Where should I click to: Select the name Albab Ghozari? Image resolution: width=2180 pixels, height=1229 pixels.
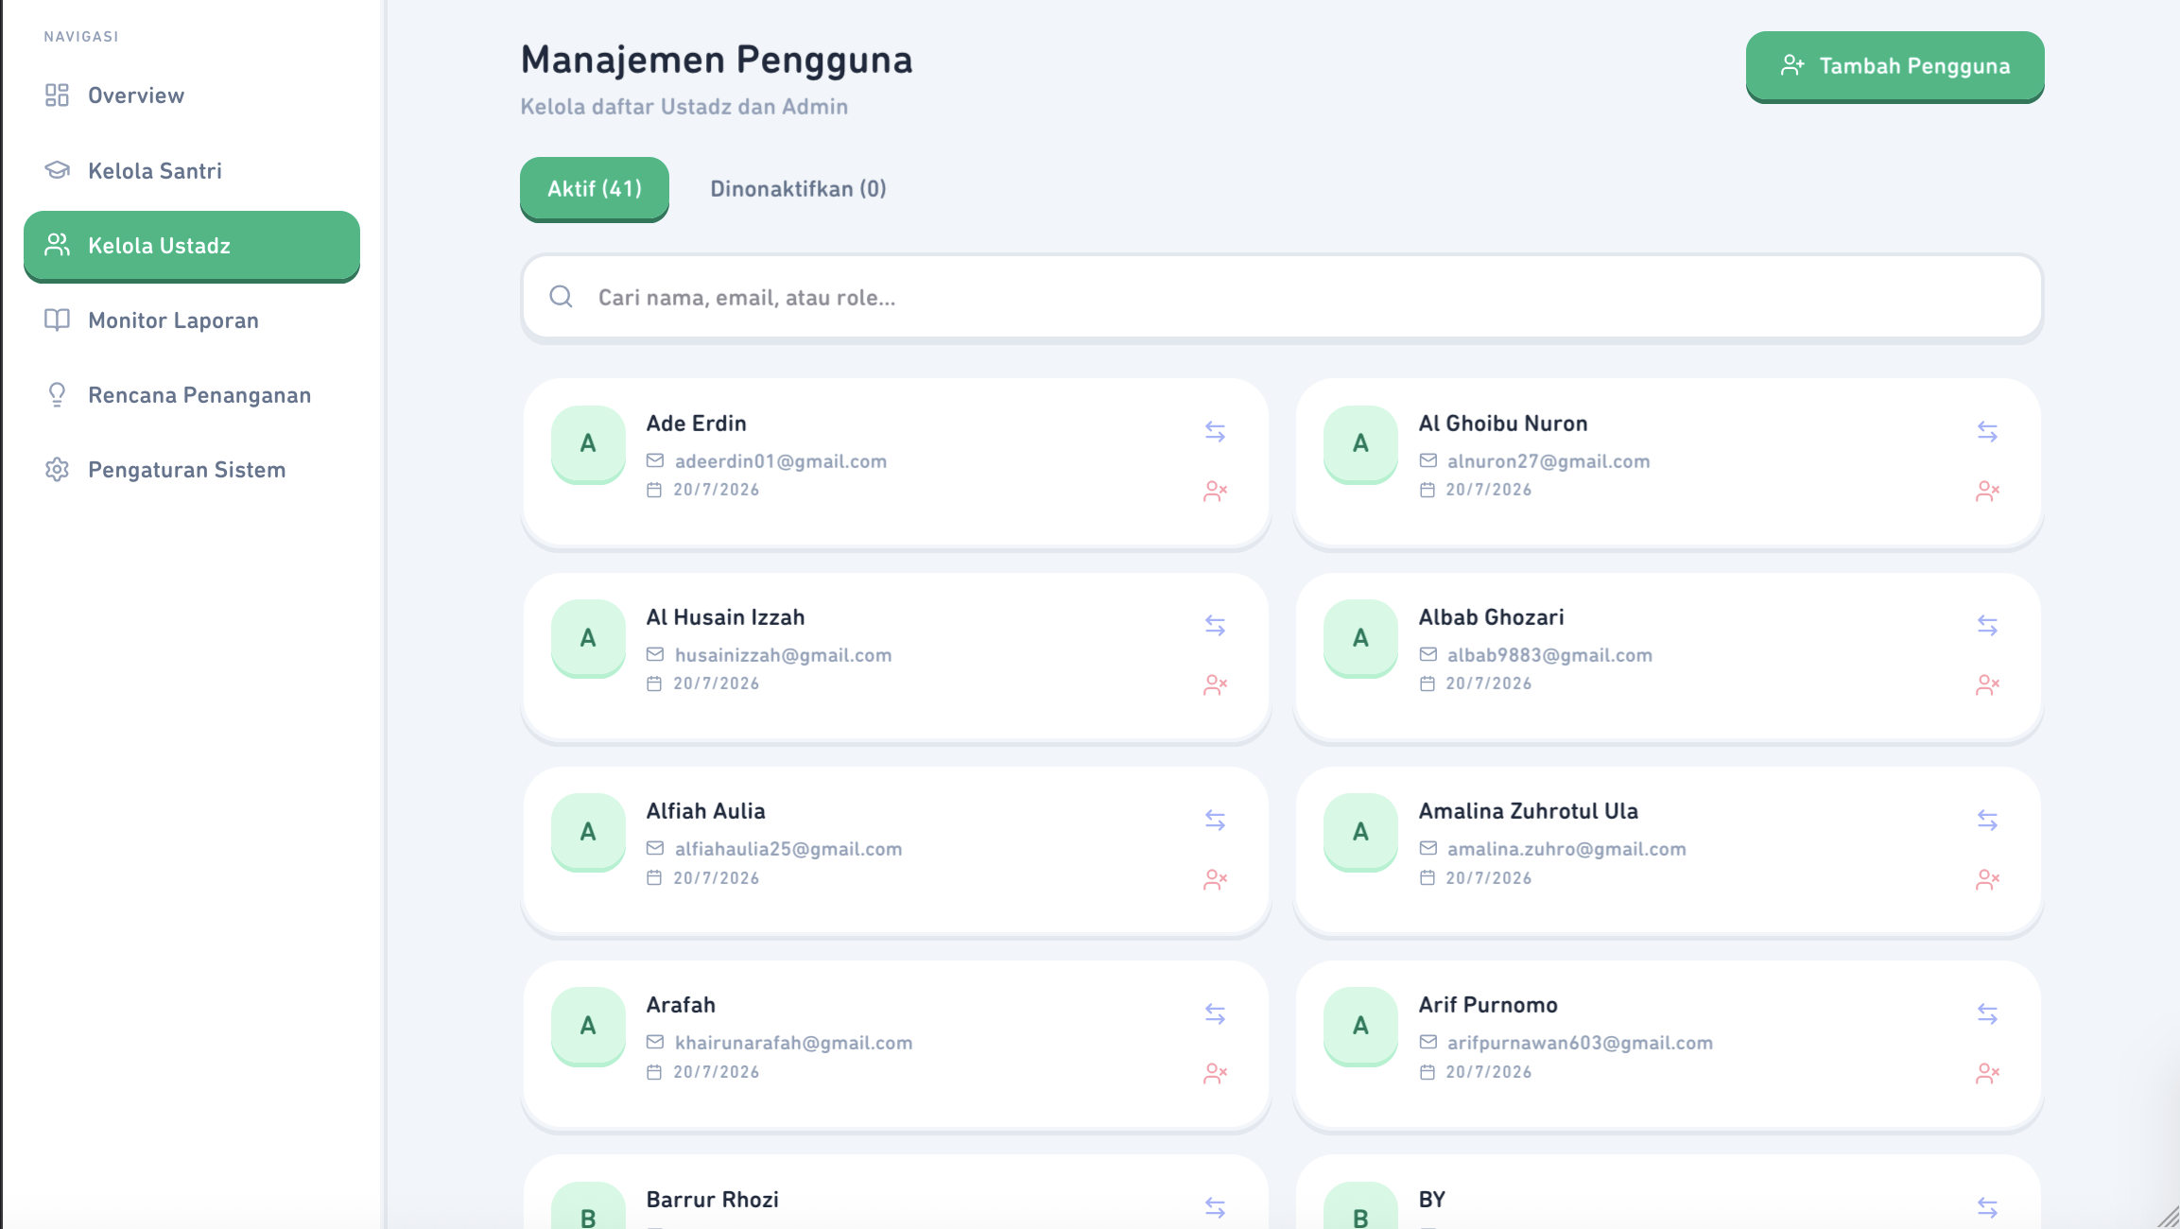click(1491, 617)
